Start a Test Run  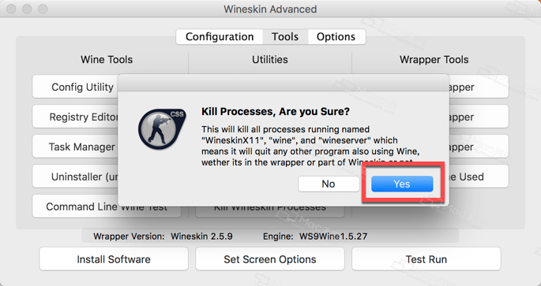[426, 259]
